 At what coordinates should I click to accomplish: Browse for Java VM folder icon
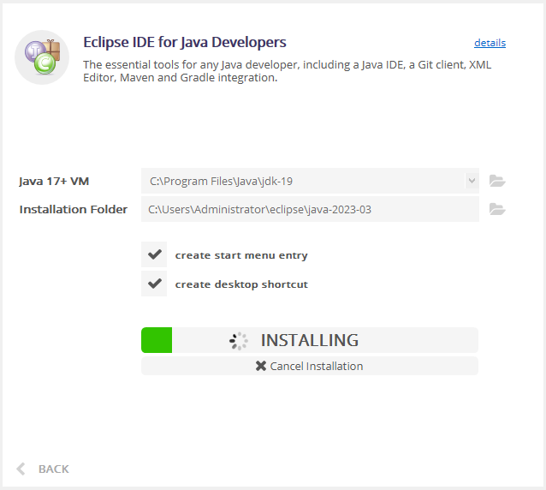tap(497, 181)
